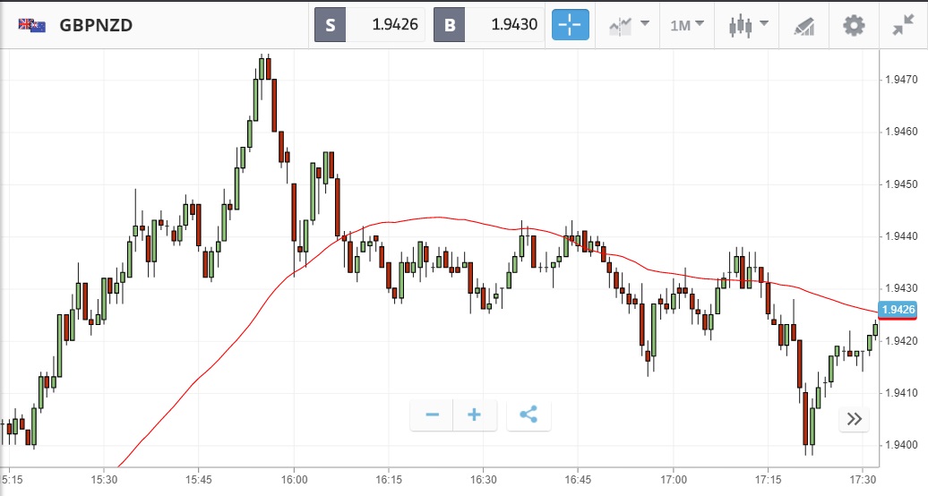Click the 16:00 time axis label
The height and width of the screenshot is (496, 928).
pos(294,479)
